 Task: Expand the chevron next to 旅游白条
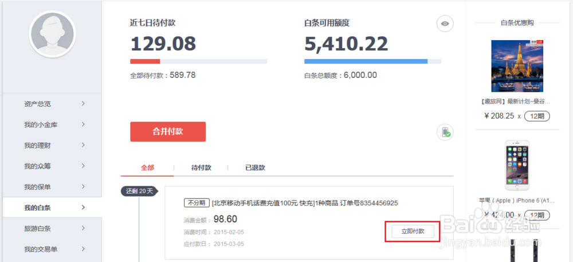click(x=83, y=228)
